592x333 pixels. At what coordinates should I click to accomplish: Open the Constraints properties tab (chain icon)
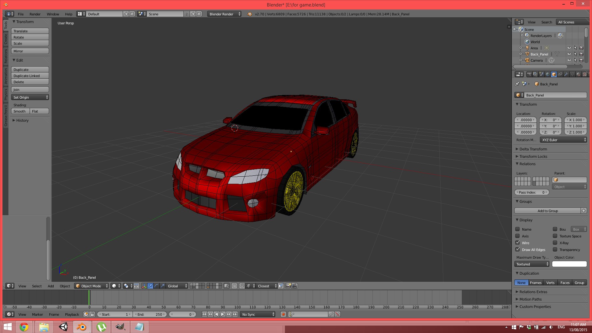(560, 74)
